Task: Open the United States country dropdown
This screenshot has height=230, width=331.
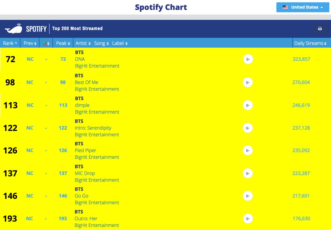Action: [303, 7]
